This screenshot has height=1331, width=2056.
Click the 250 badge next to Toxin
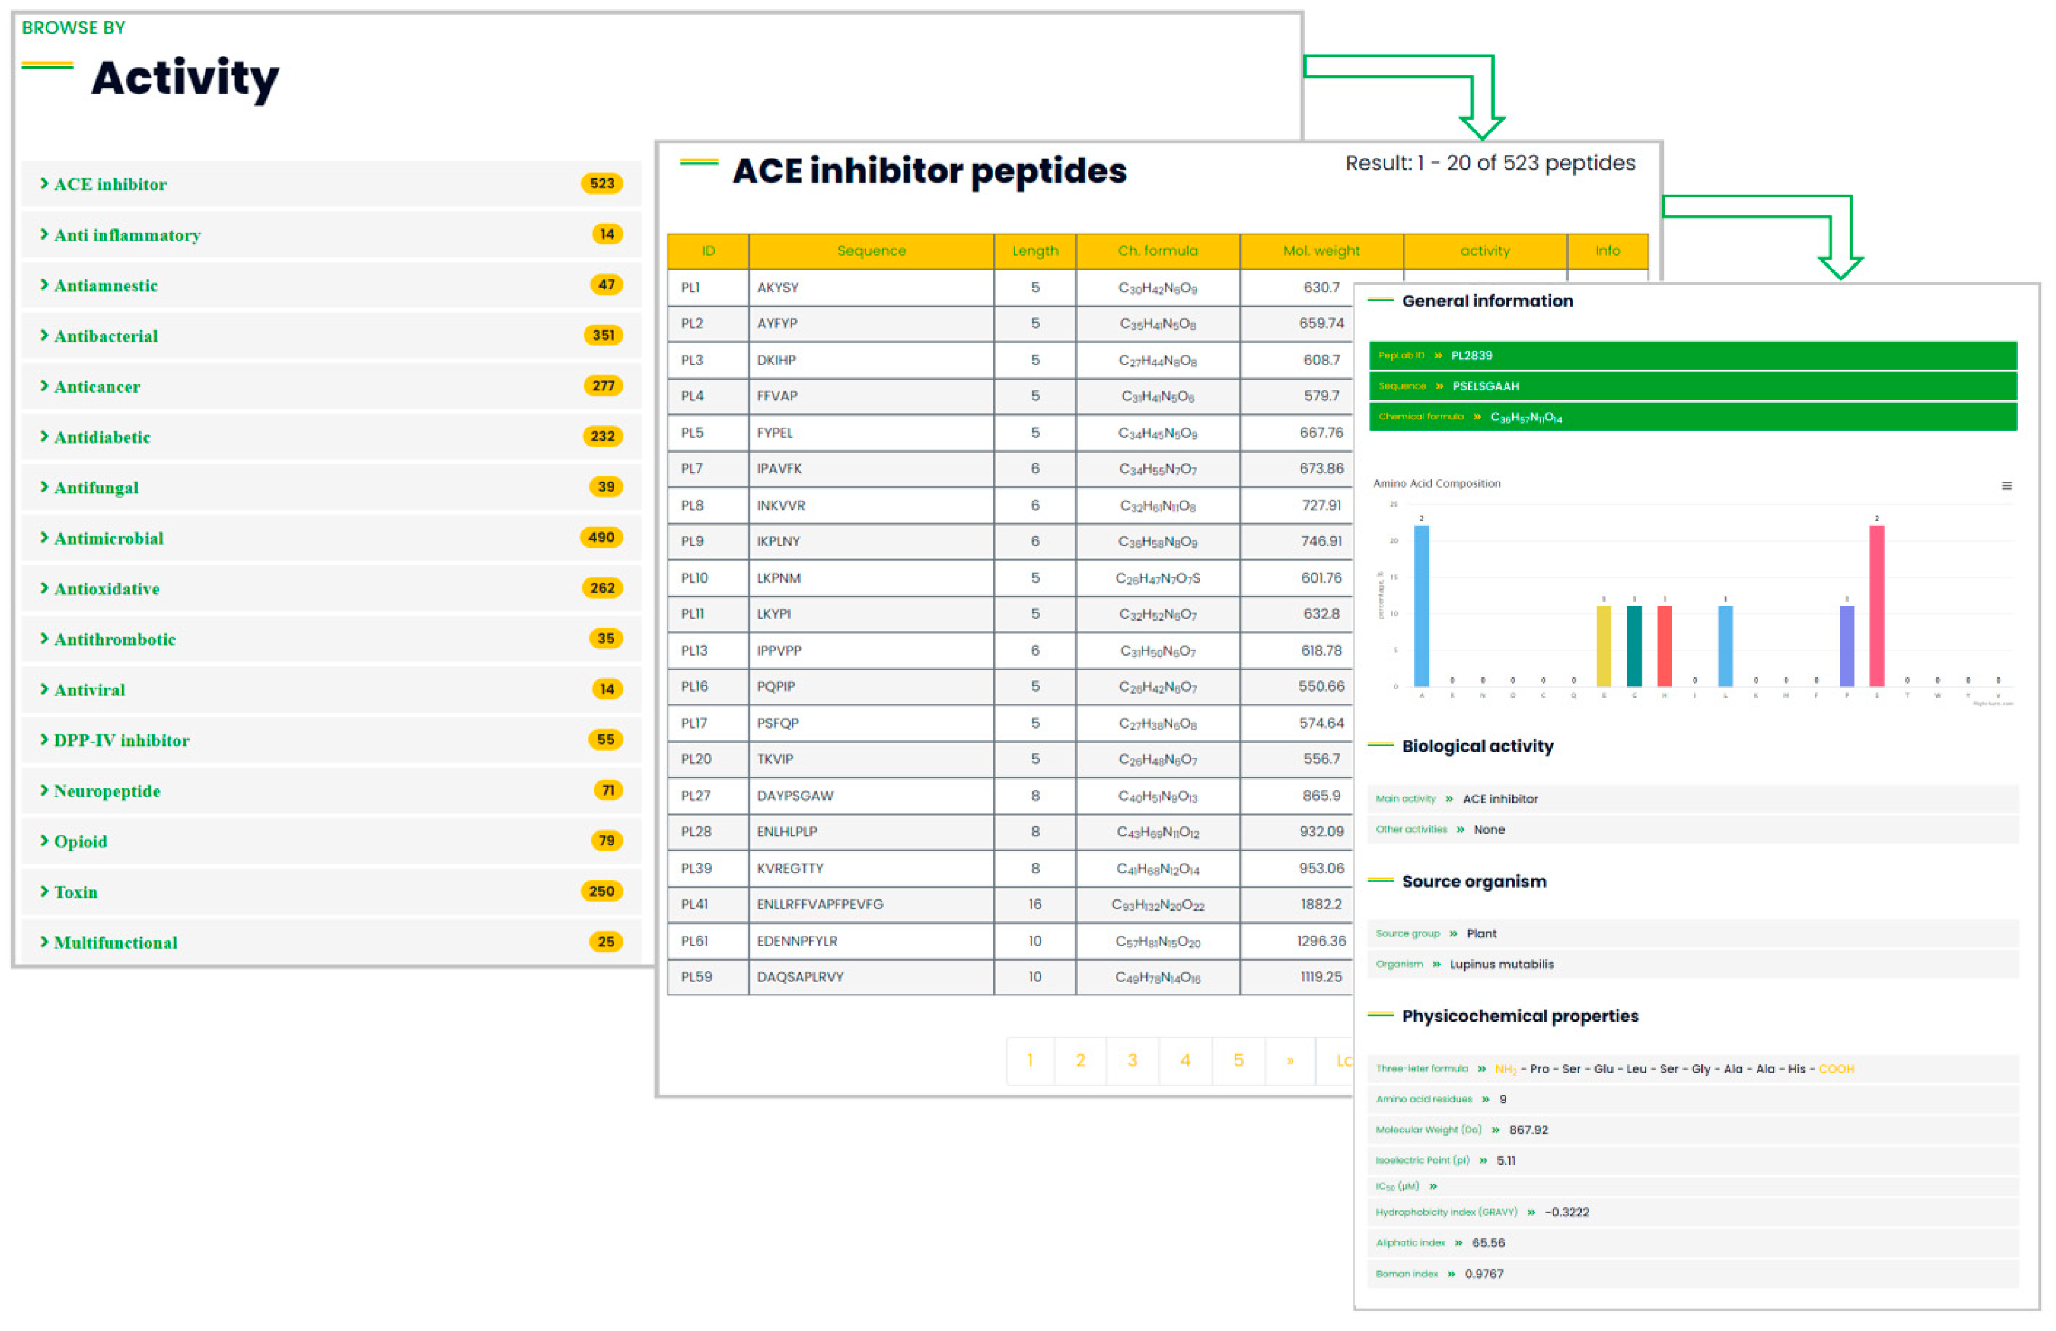point(602,891)
